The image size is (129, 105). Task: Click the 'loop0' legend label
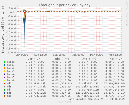tap(11, 62)
